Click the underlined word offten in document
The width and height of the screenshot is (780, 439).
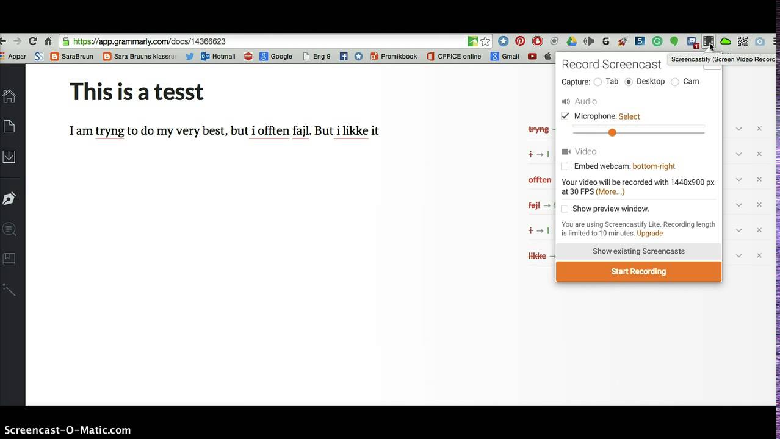tap(273, 131)
